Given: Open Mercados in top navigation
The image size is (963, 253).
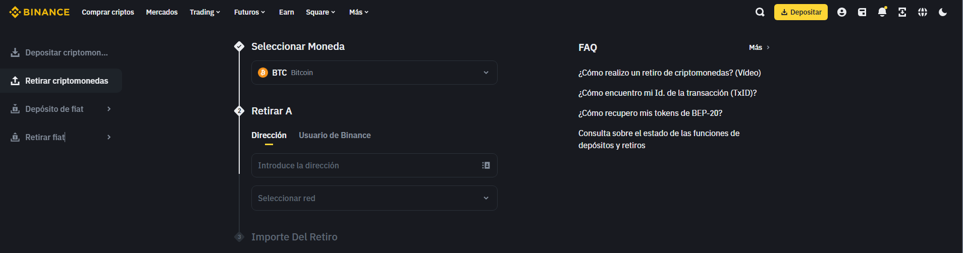Looking at the screenshot, I should (162, 12).
